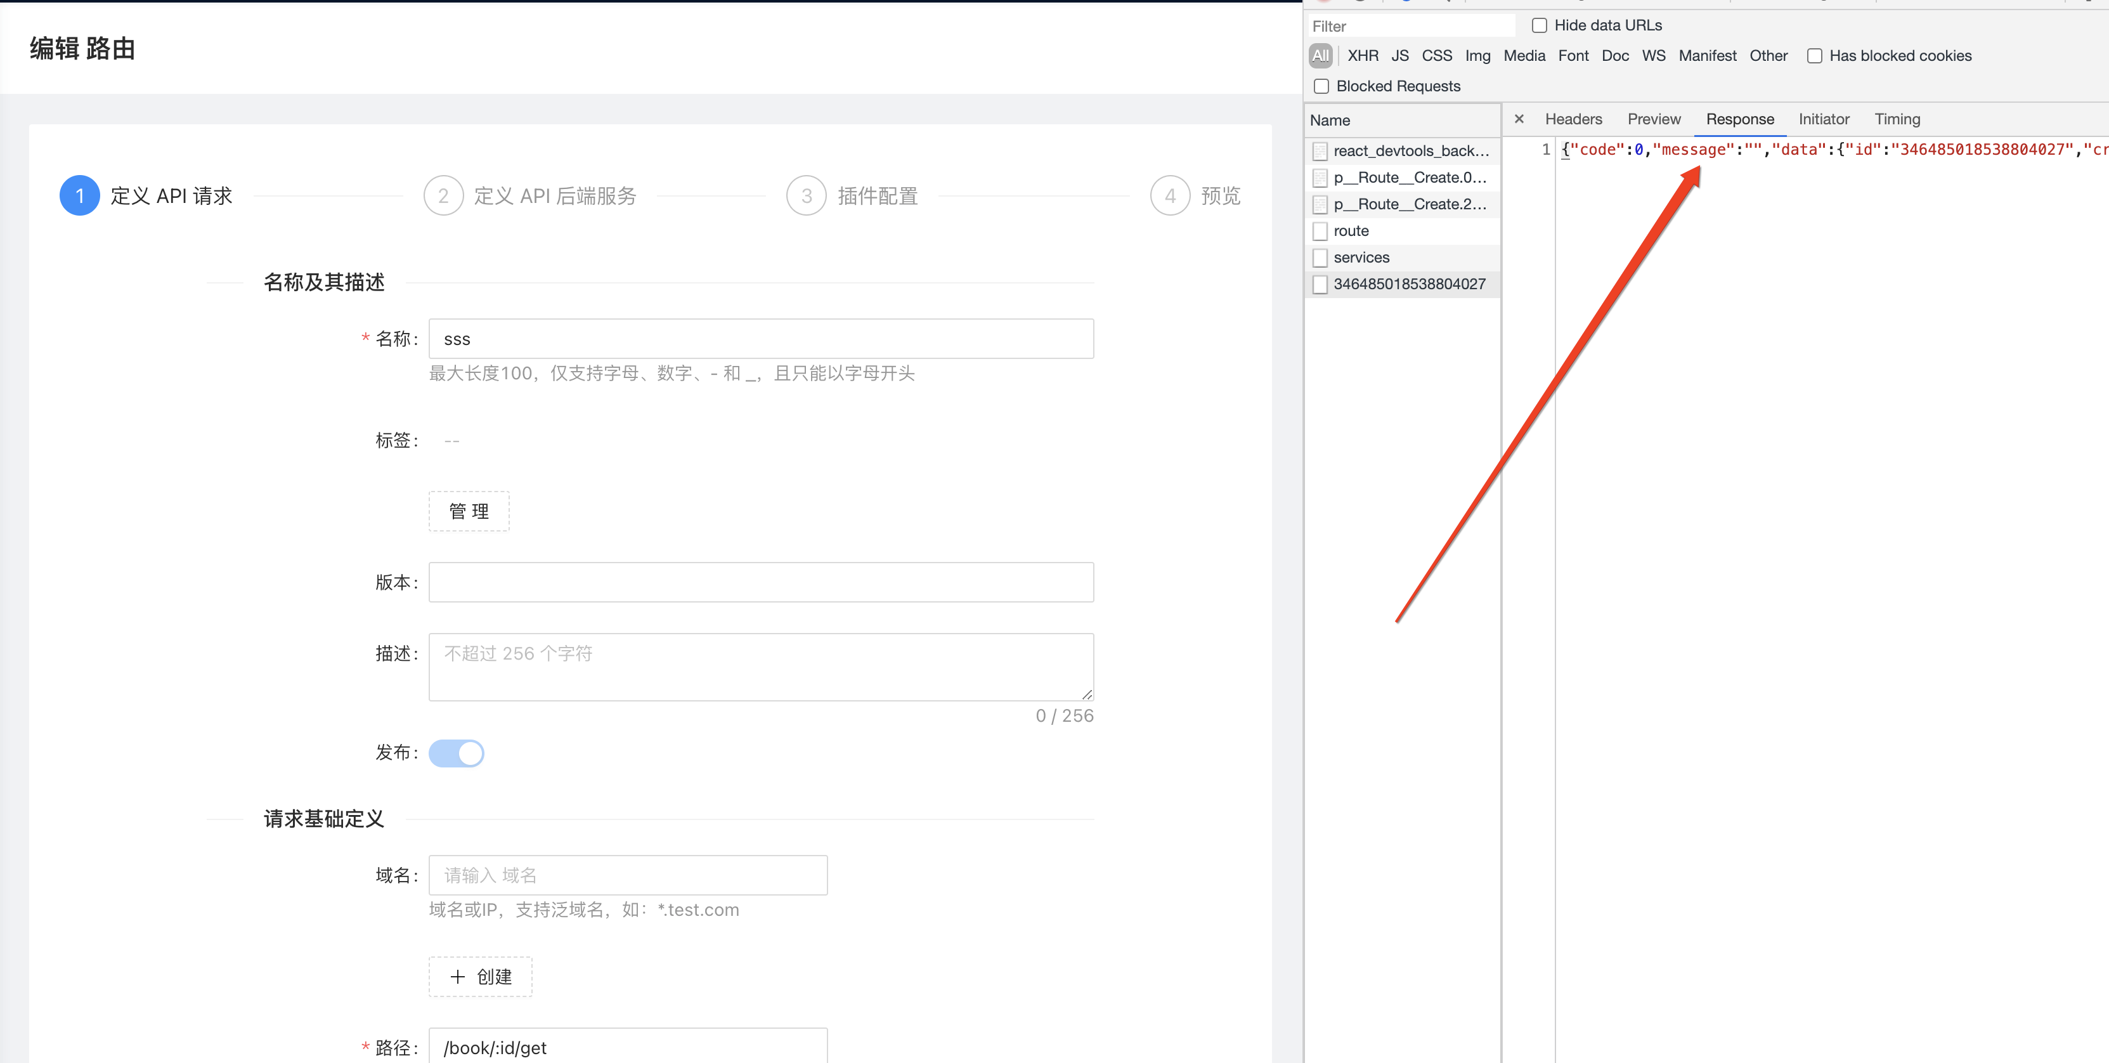Filter network requests by Img
Image resolution: width=2109 pixels, height=1063 pixels.
tap(1478, 56)
